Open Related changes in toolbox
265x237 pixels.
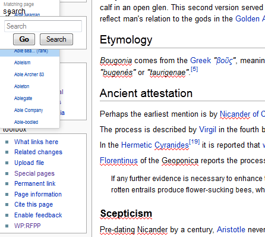(38, 152)
